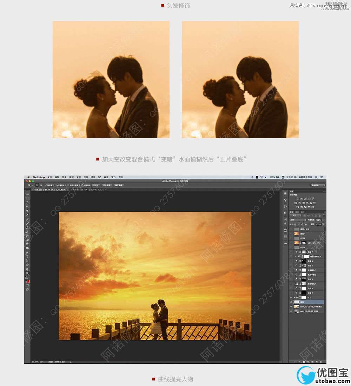
Task: Select the Pen tool
Action: point(27,253)
